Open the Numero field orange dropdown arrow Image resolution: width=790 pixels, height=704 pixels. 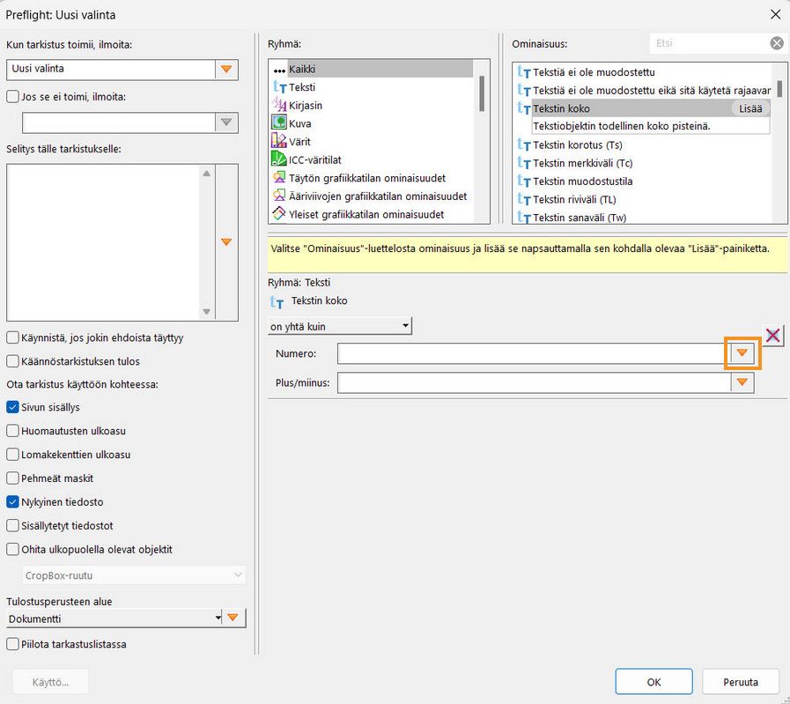tap(742, 353)
